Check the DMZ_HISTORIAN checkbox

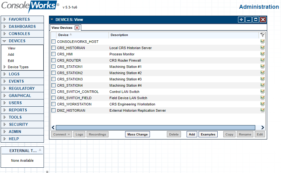(x=53, y=110)
